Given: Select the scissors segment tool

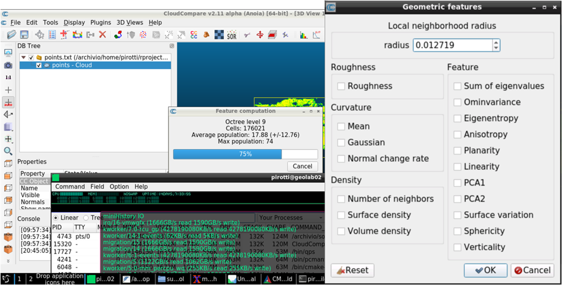Looking at the screenshot, I should (247, 35).
